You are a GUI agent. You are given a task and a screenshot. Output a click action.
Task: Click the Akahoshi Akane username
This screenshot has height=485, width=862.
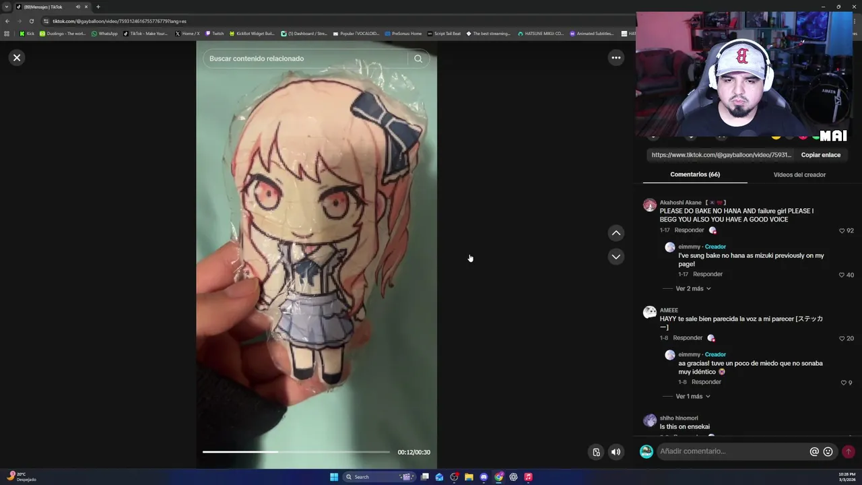(680, 202)
